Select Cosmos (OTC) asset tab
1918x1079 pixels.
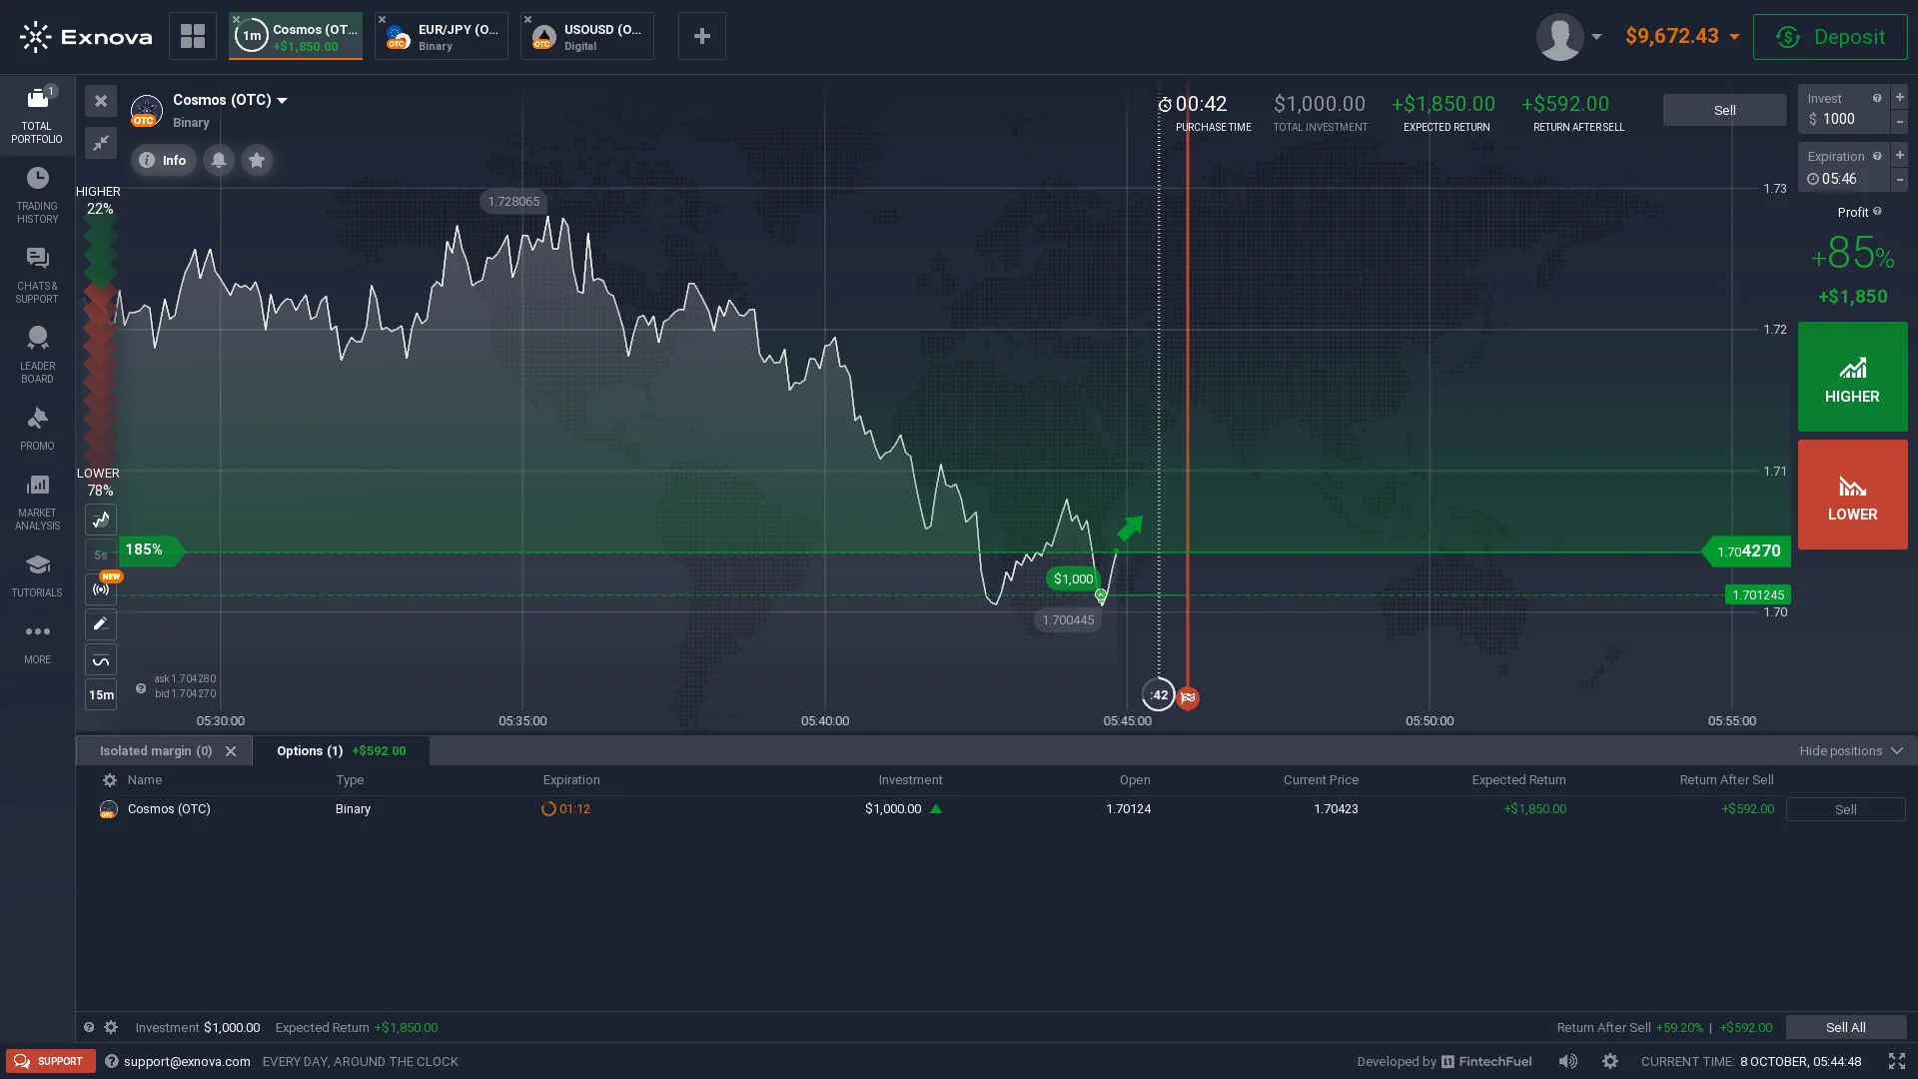coord(296,36)
